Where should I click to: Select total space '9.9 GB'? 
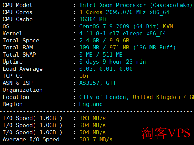click(x=119, y=41)
